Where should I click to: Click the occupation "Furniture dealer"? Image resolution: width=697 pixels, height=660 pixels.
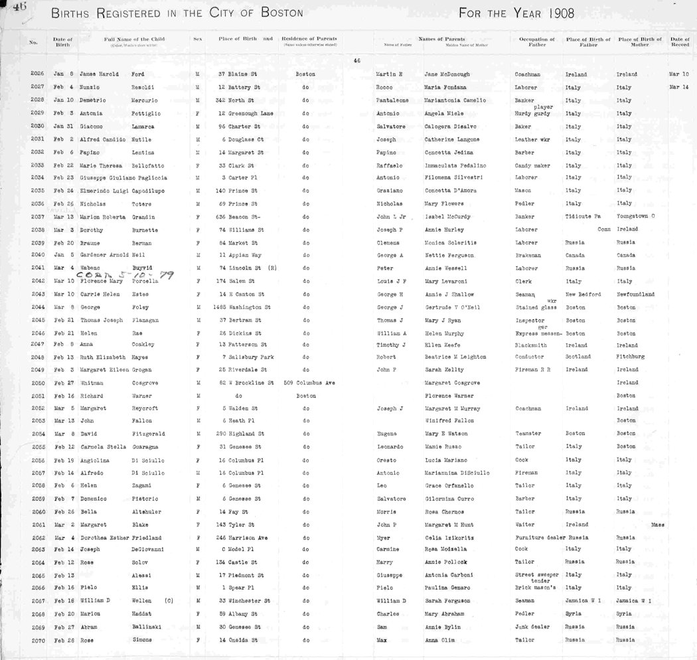[x=540, y=538]
